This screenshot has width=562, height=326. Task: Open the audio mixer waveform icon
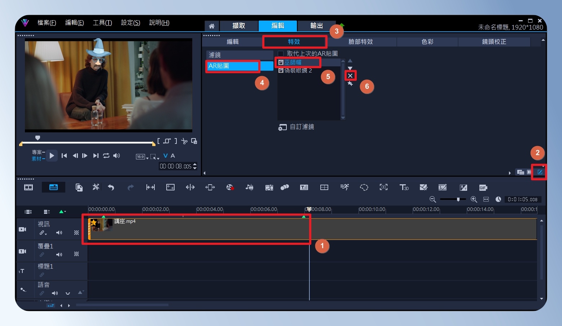[x=249, y=187]
